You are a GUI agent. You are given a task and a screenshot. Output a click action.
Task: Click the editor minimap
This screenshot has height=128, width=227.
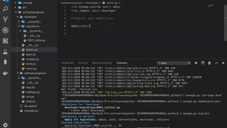tap(211, 6)
